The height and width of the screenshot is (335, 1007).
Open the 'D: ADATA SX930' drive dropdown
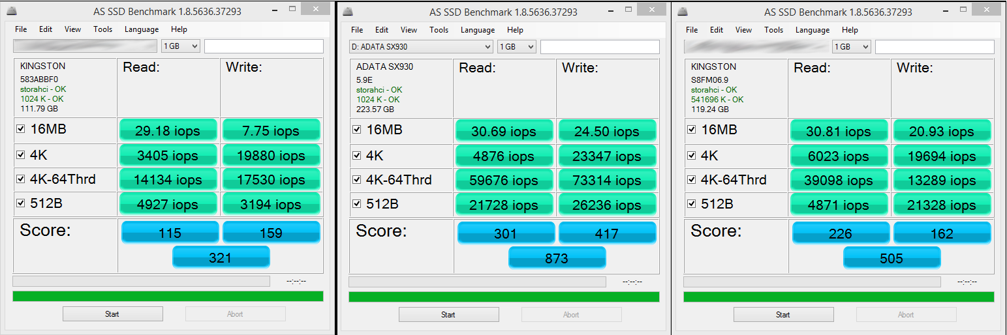(421, 46)
